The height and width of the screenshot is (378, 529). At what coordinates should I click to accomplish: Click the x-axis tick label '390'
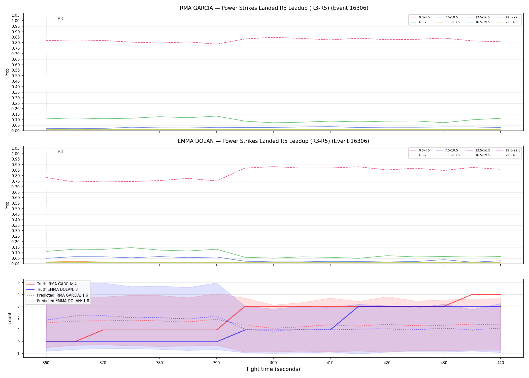(x=216, y=363)
